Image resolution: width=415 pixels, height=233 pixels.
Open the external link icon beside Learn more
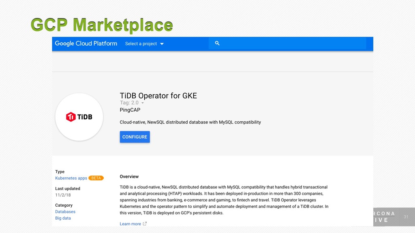click(x=145, y=223)
